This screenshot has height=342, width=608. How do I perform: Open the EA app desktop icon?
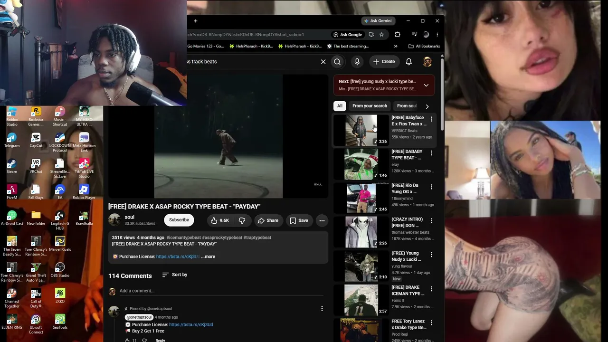[60, 192]
